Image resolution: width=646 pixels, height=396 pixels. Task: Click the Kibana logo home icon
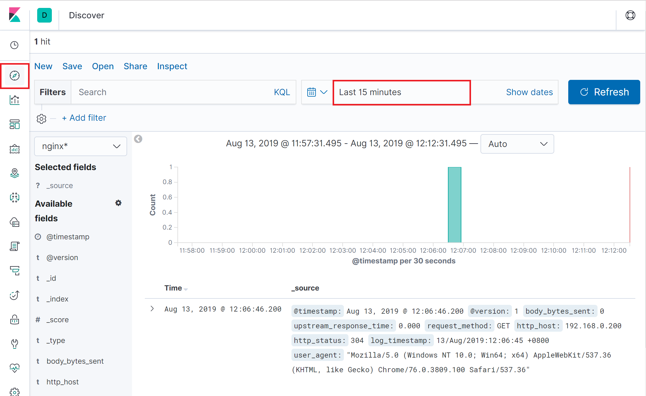(x=15, y=15)
